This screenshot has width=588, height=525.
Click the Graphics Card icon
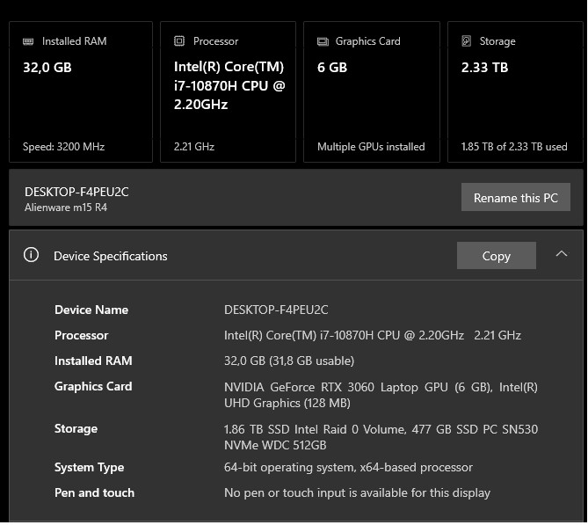(323, 41)
